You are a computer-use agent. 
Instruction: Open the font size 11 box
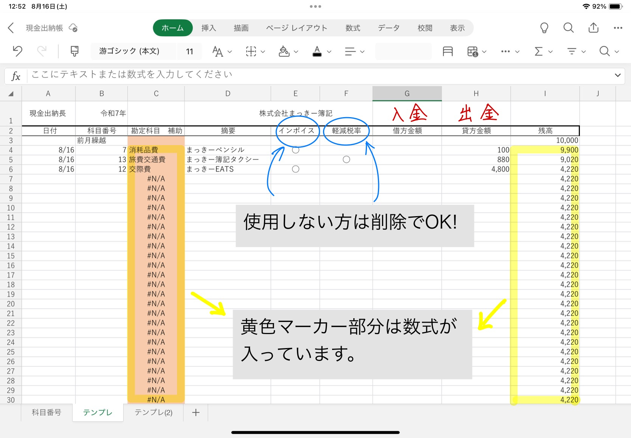(x=190, y=51)
